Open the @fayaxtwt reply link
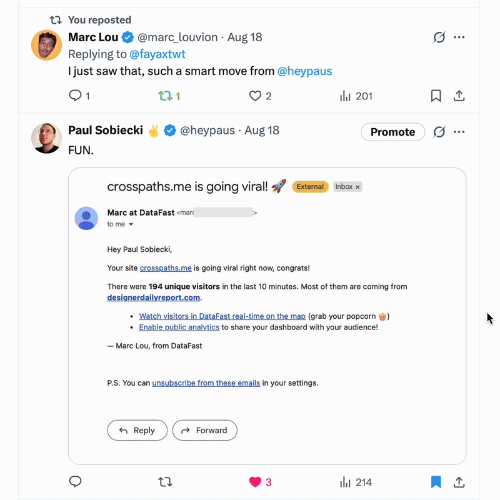The width and height of the screenshot is (500, 500). point(157,54)
